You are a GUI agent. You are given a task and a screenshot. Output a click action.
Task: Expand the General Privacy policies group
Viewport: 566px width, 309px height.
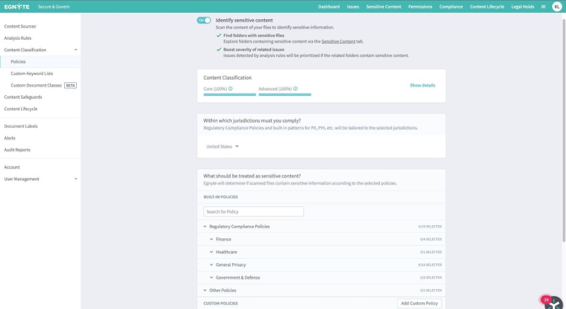[x=212, y=265]
